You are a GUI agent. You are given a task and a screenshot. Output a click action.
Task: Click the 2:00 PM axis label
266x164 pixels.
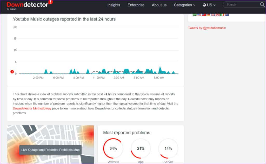coord(38,78)
